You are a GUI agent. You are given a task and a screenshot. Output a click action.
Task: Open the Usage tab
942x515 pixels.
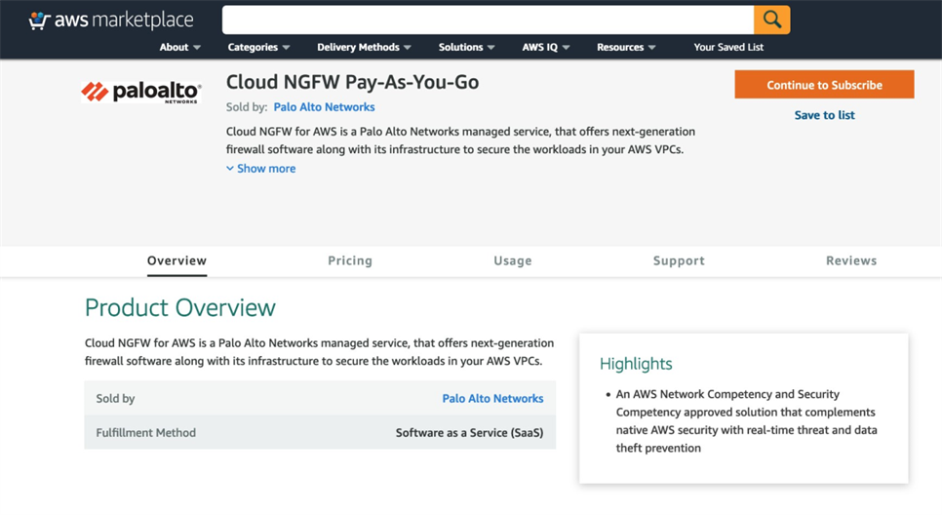[x=512, y=260]
